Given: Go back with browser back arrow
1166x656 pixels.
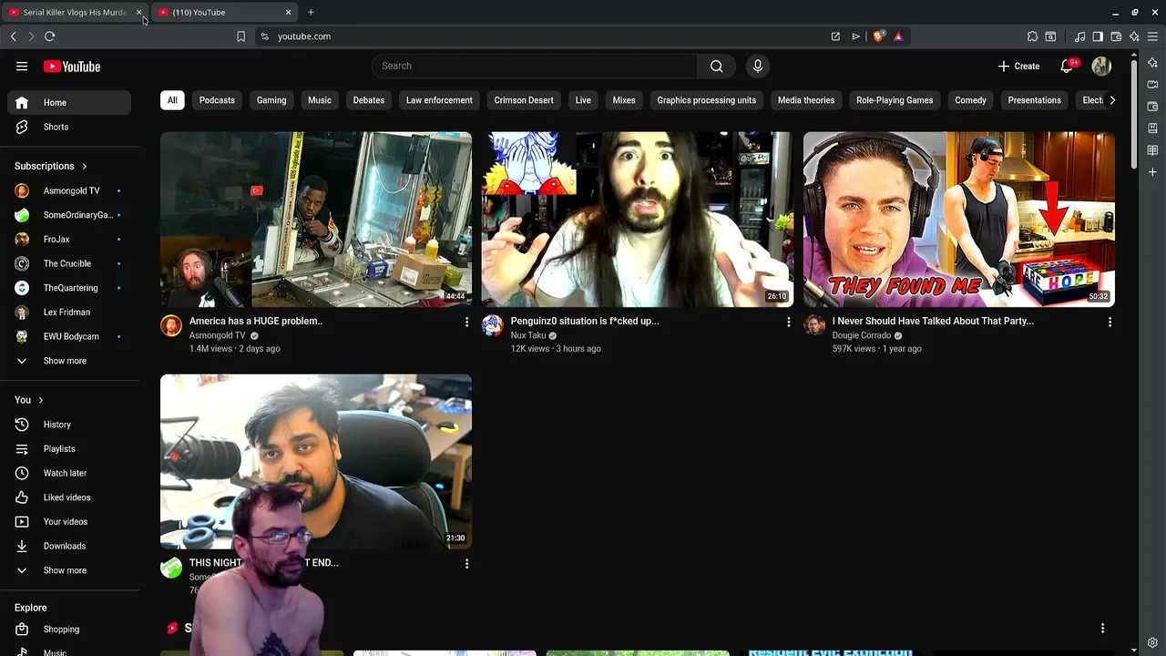Looking at the screenshot, I should click(x=13, y=36).
